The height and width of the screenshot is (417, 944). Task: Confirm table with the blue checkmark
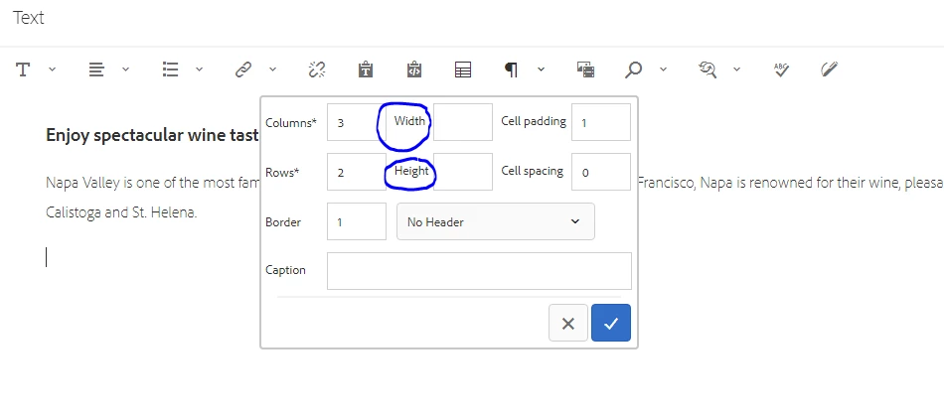click(611, 323)
